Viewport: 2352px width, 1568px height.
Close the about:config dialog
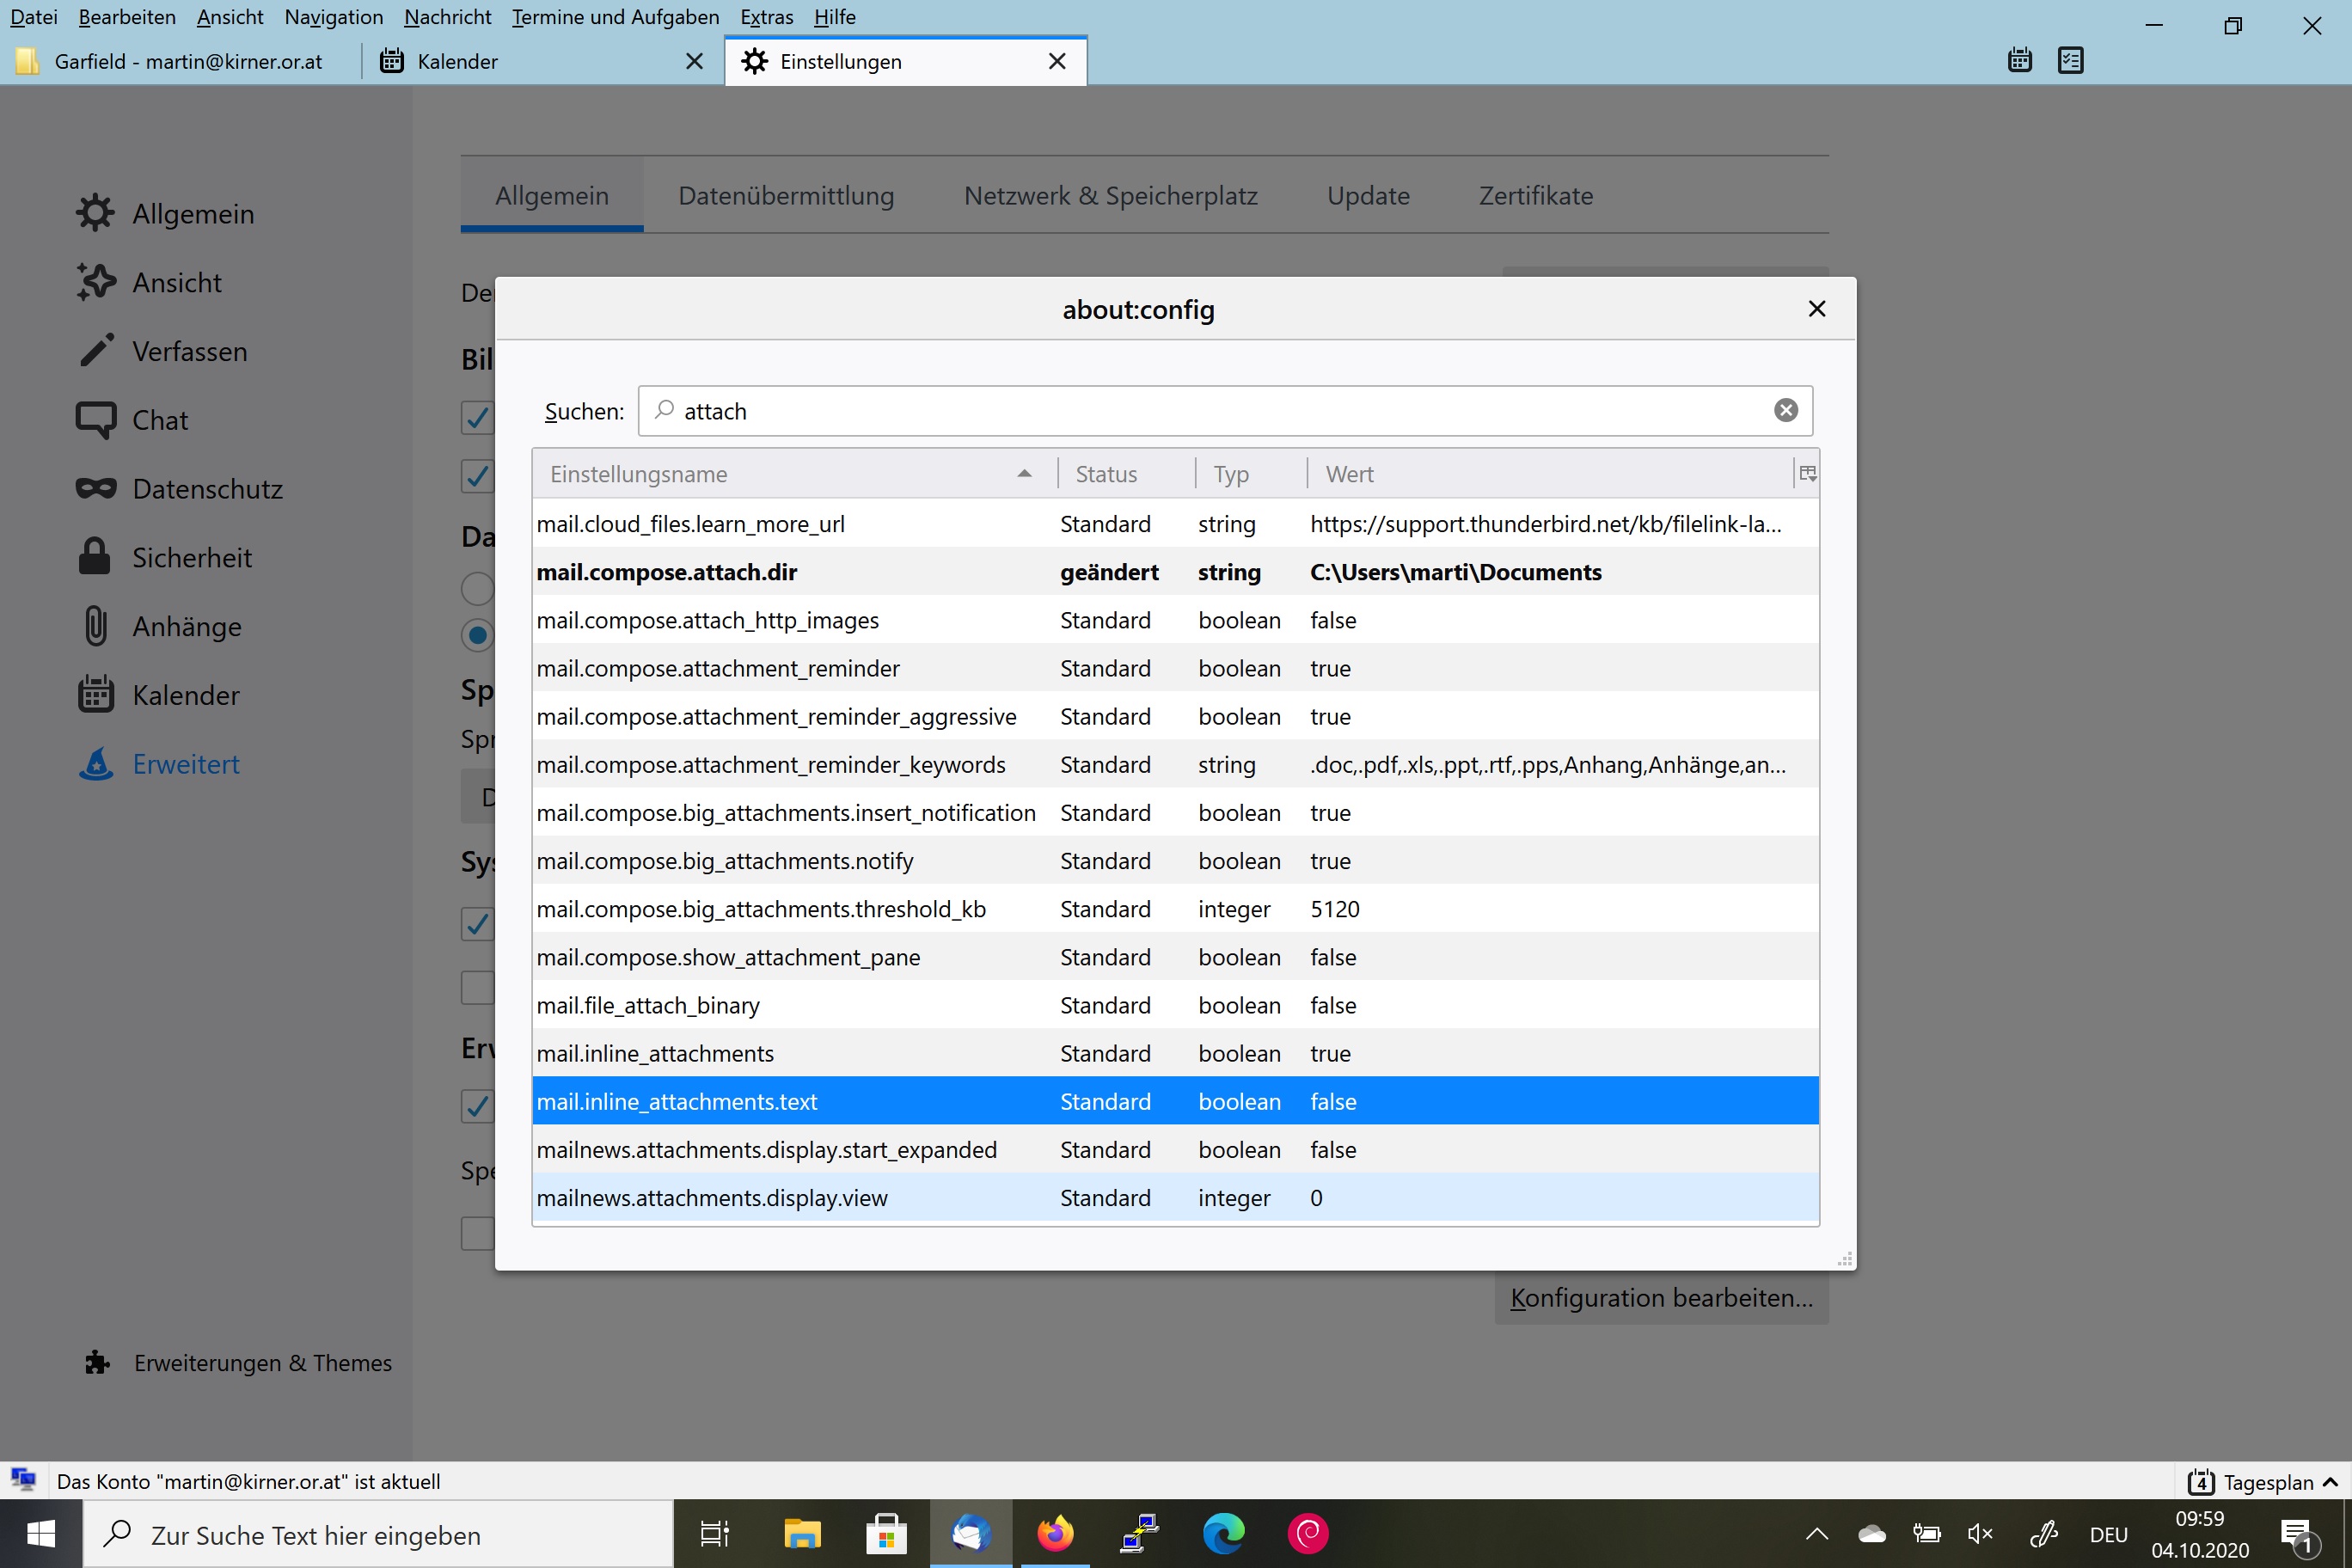(x=1816, y=309)
